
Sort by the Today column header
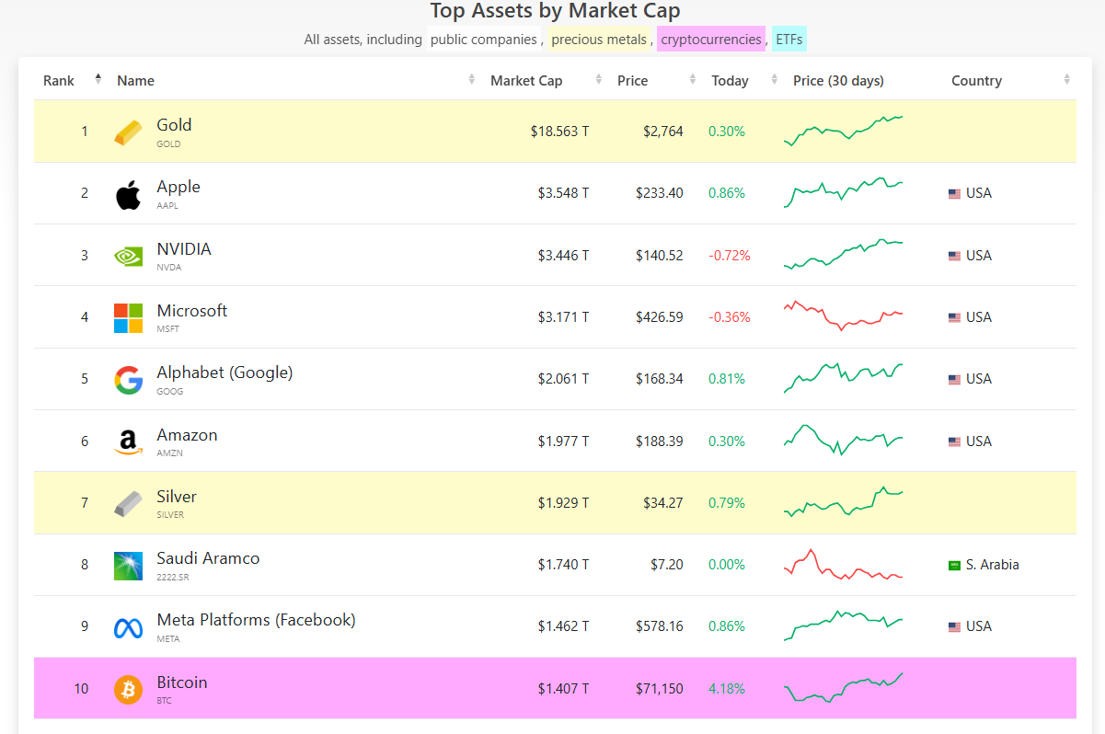pyautogui.click(x=730, y=81)
